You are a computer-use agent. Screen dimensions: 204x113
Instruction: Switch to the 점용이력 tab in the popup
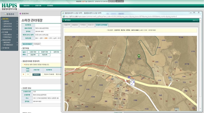tap(67, 25)
